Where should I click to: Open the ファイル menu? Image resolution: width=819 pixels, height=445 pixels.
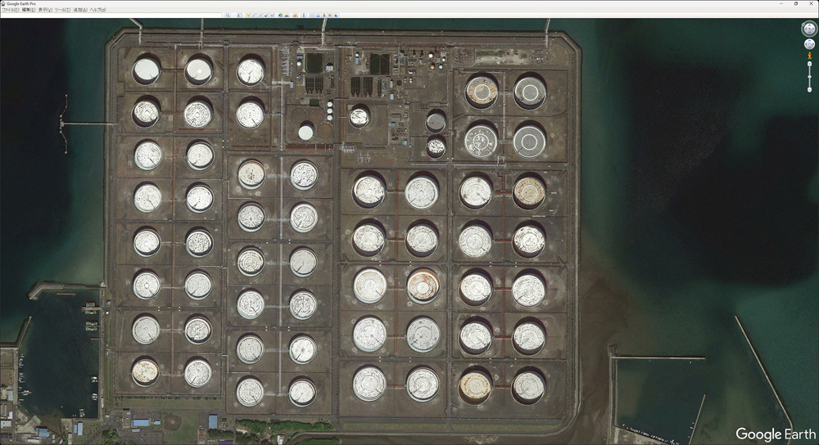10,10
